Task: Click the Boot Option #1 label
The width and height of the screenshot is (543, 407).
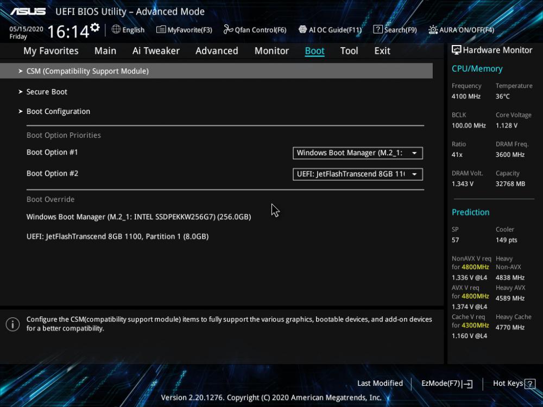Action: click(52, 152)
